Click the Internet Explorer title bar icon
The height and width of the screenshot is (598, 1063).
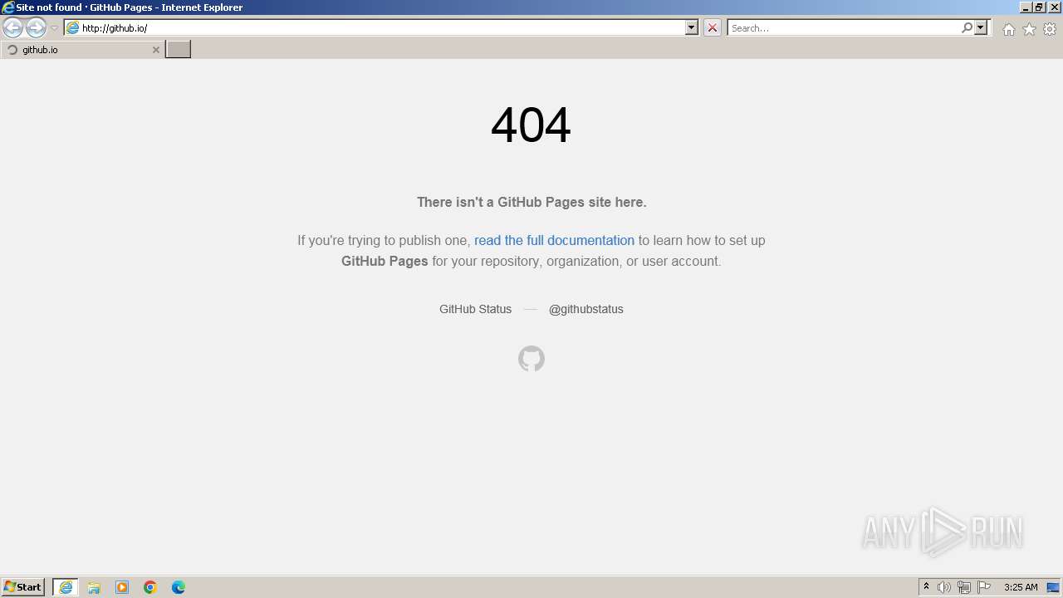pyautogui.click(x=8, y=7)
